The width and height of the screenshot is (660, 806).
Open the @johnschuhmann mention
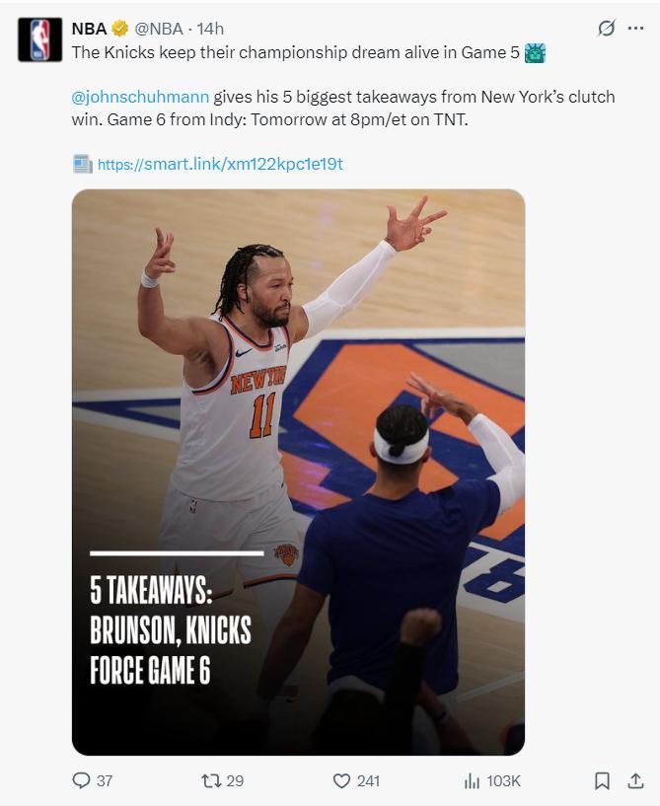(140, 97)
